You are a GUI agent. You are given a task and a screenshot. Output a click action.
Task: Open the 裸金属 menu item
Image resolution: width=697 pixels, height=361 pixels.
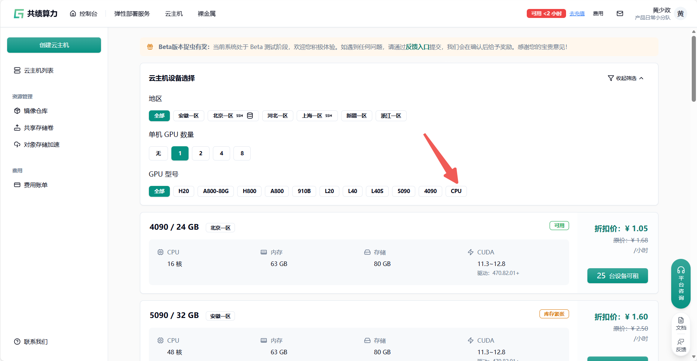[207, 14]
